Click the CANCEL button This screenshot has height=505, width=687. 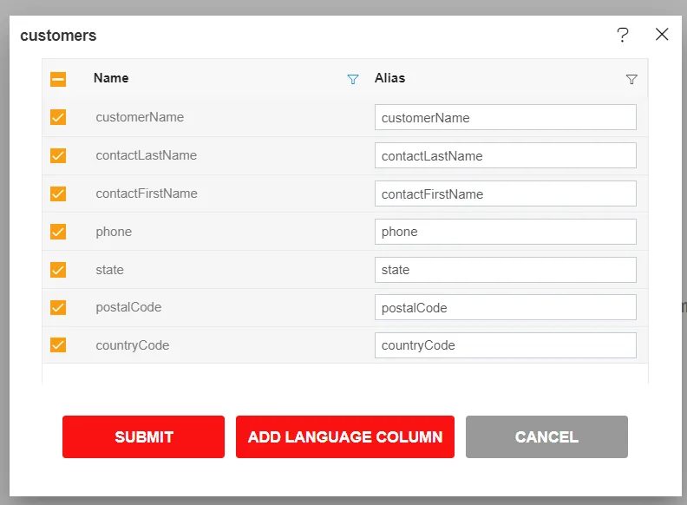546,436
